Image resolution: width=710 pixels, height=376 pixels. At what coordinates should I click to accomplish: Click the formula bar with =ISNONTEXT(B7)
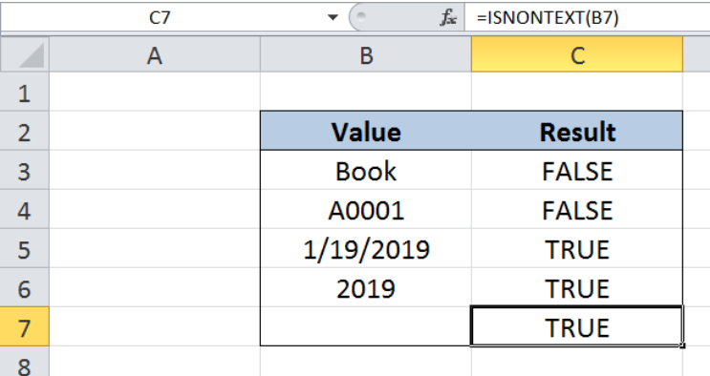click(588, 17)
